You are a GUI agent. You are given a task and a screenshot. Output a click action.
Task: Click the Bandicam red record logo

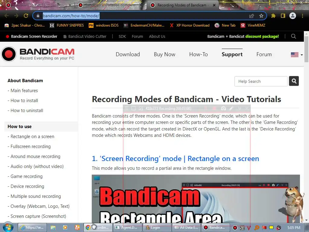9,54
